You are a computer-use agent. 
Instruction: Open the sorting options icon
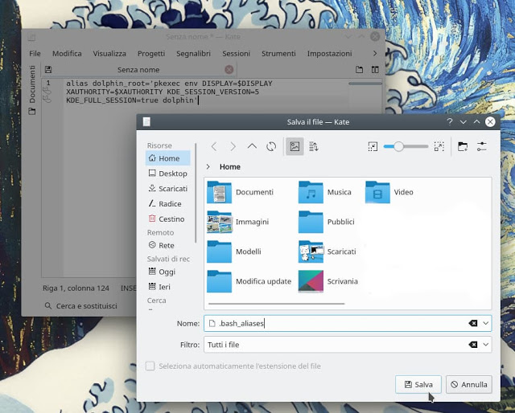pos(314,146)
